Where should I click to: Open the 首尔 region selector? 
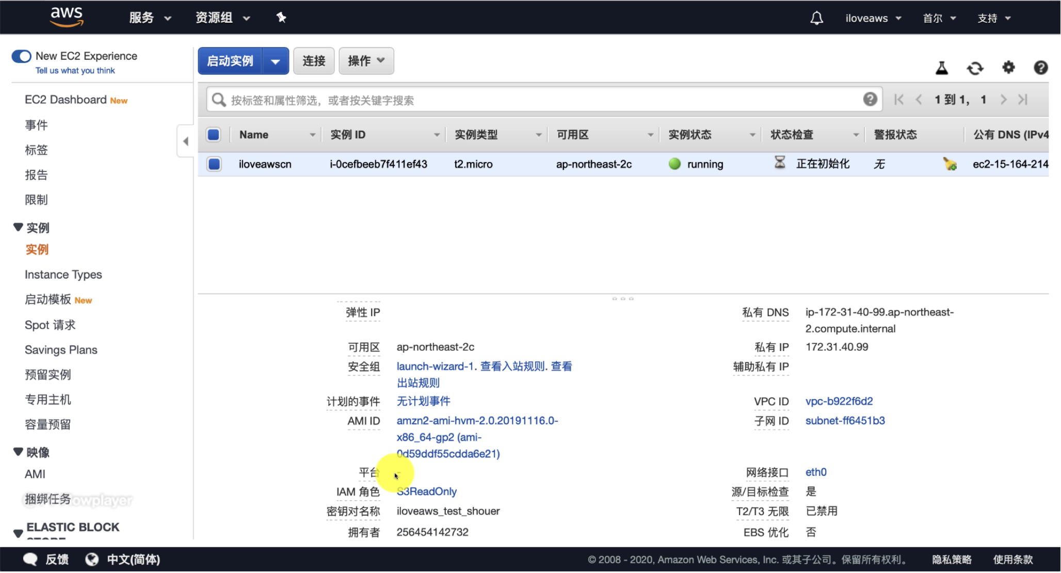click(x=939, y=18)
